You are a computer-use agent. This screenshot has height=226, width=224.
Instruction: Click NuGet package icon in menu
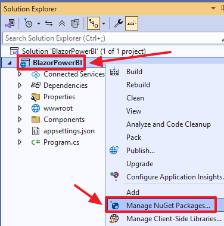pos(114,205)
